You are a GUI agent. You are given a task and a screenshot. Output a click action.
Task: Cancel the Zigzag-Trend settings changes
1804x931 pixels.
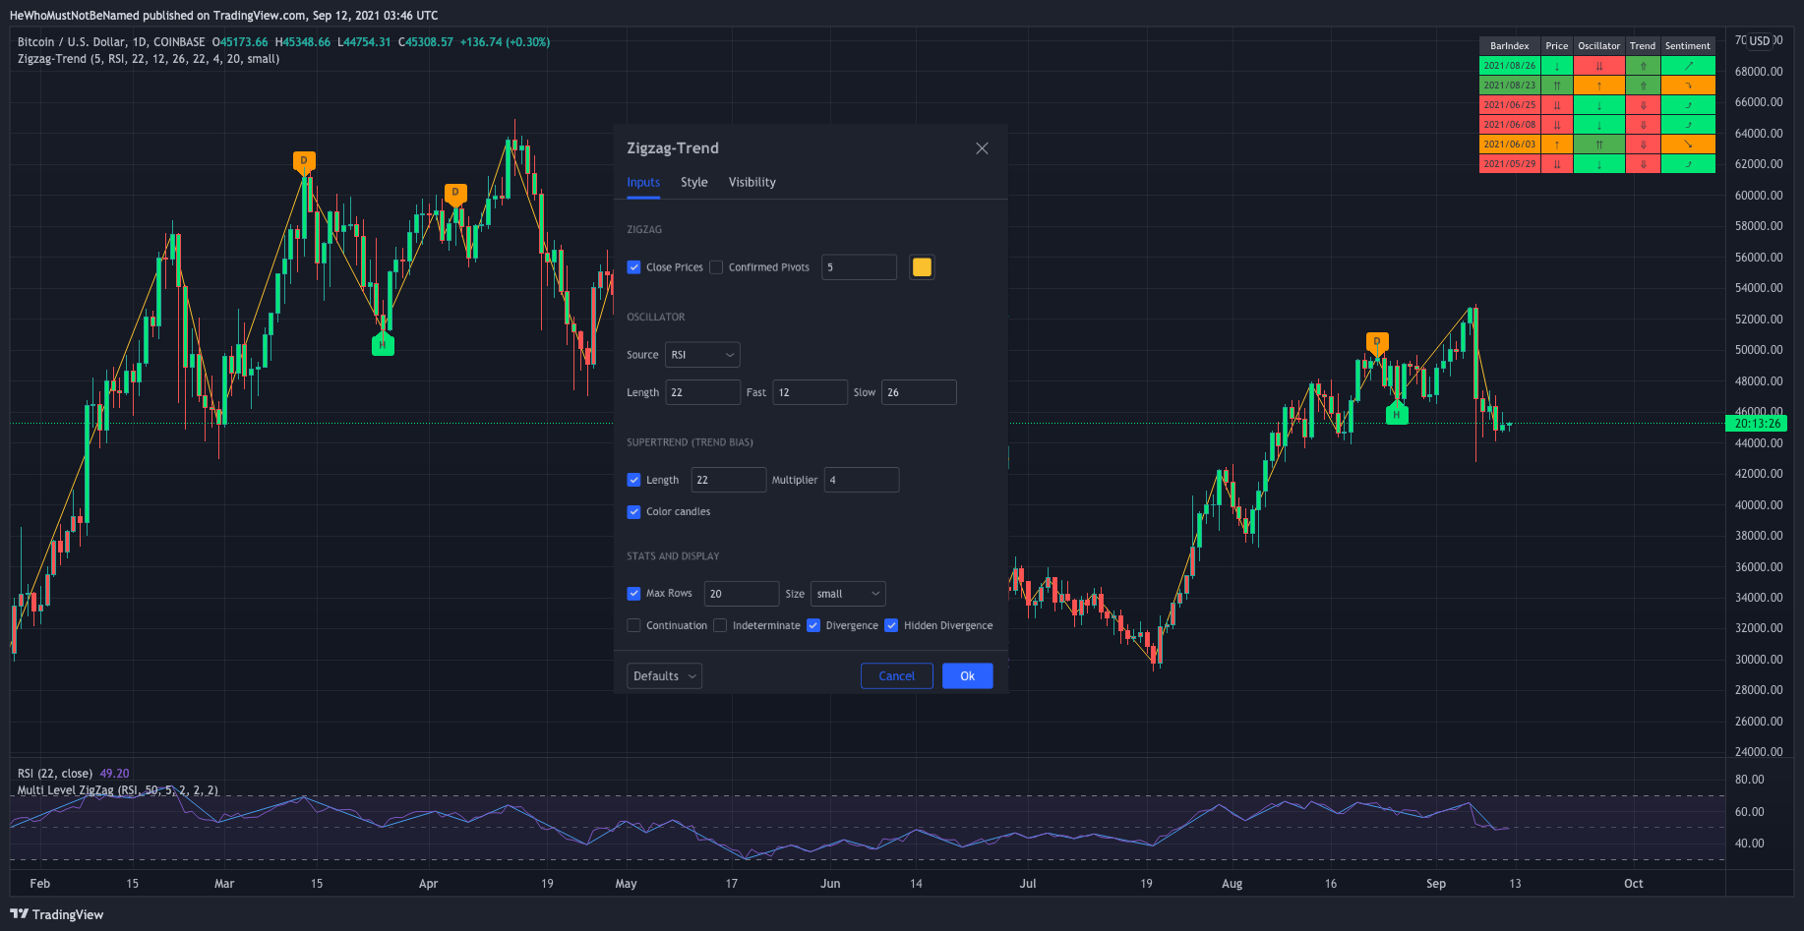(x=897, y=676)
